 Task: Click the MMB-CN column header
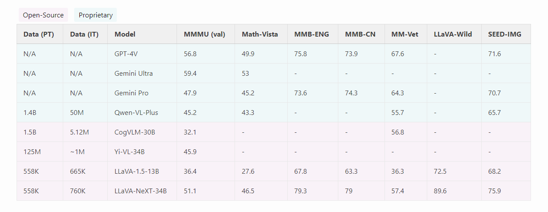[x=360, y=34]
